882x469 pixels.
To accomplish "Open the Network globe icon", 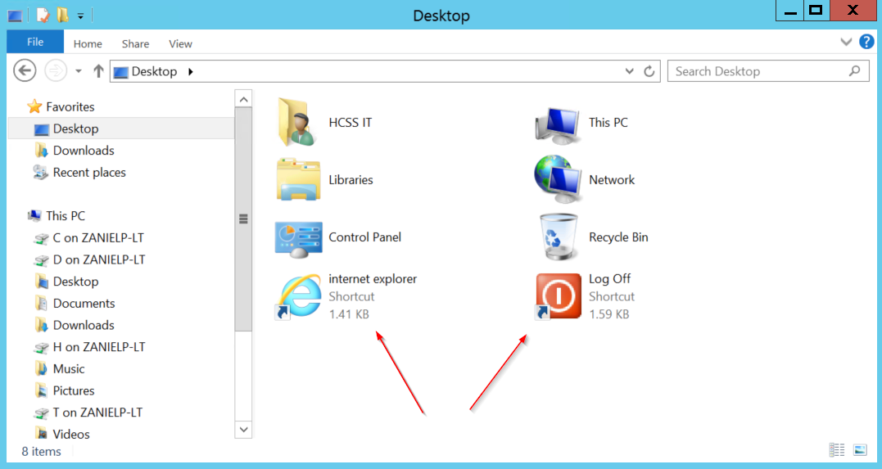I will [x=558, y=179].
